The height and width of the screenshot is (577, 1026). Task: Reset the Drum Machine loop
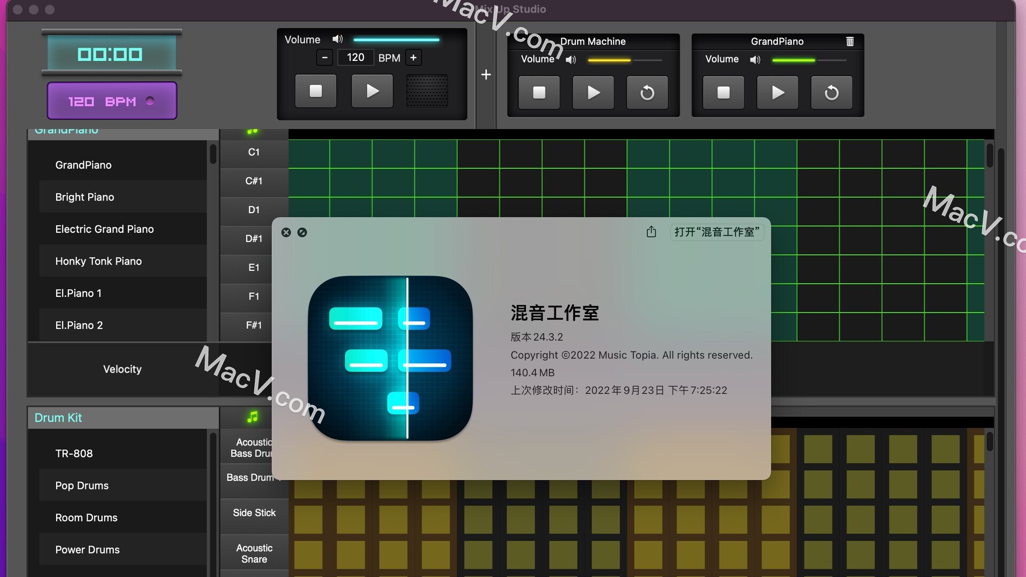(x=647, y=93)
